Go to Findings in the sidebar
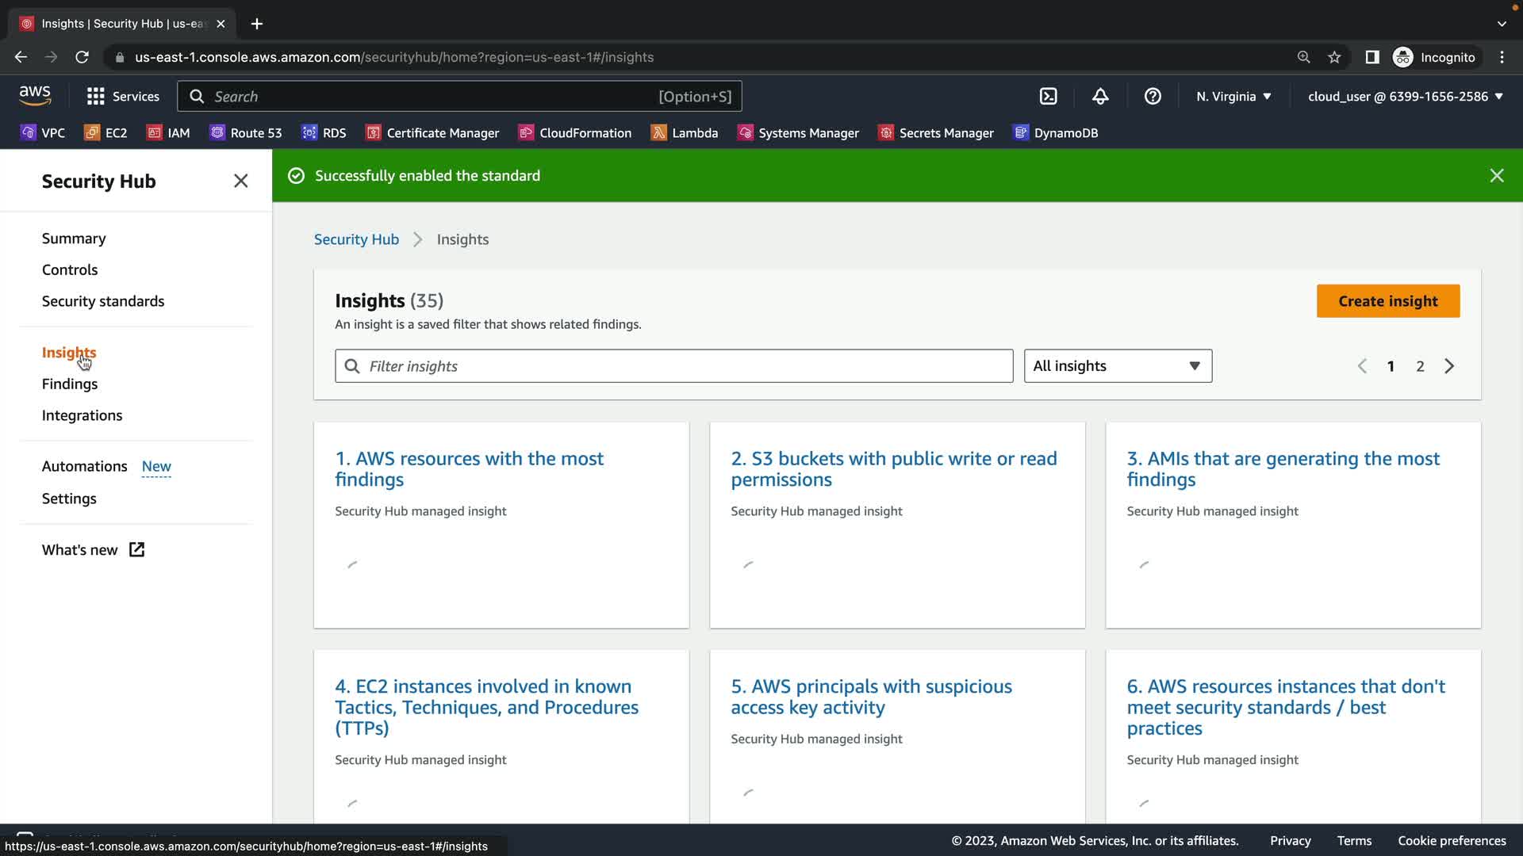 click(x=70, y=384)
